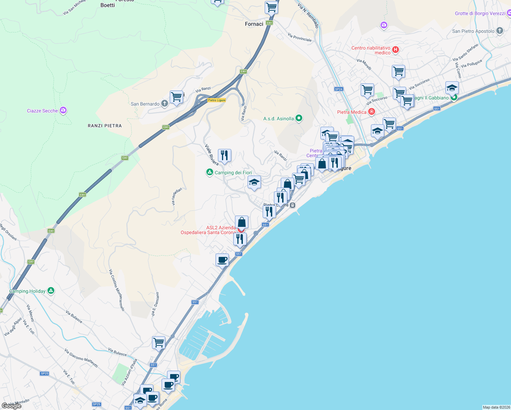Click the Pietra Medica label
Screen dimensions: 511x410
[352, 112]
